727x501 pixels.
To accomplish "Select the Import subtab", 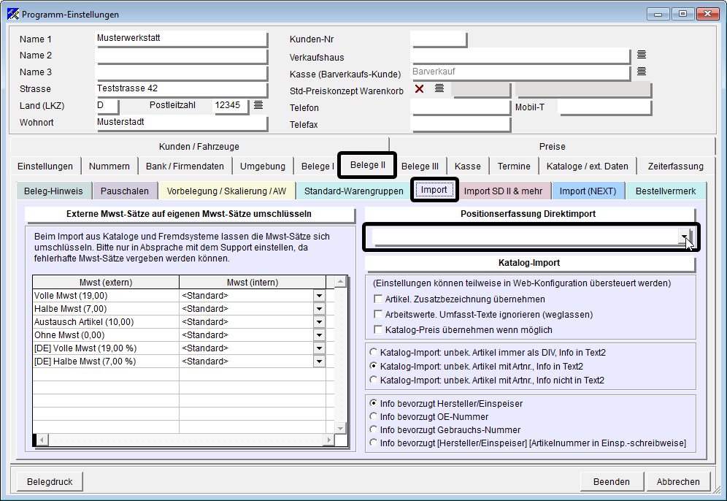I will [x=434, y=190].
